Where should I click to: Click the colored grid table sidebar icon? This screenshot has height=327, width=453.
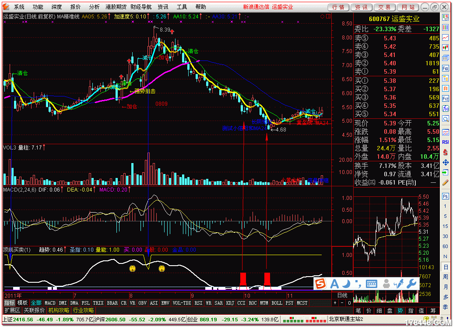pos(445,28)
